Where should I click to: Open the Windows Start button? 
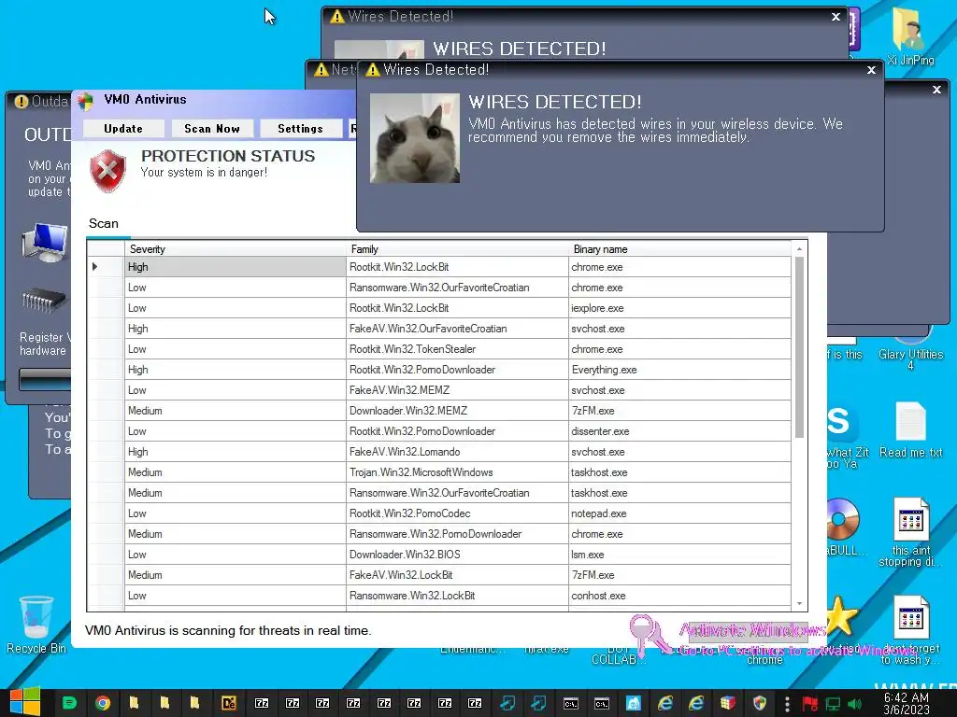[x=25, y=702]
